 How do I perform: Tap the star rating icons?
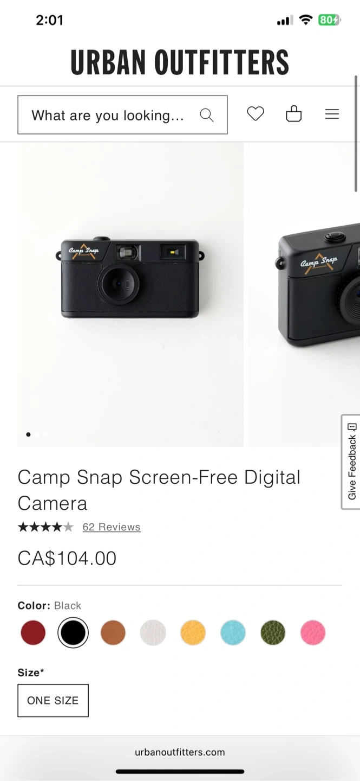click(45, 527)
